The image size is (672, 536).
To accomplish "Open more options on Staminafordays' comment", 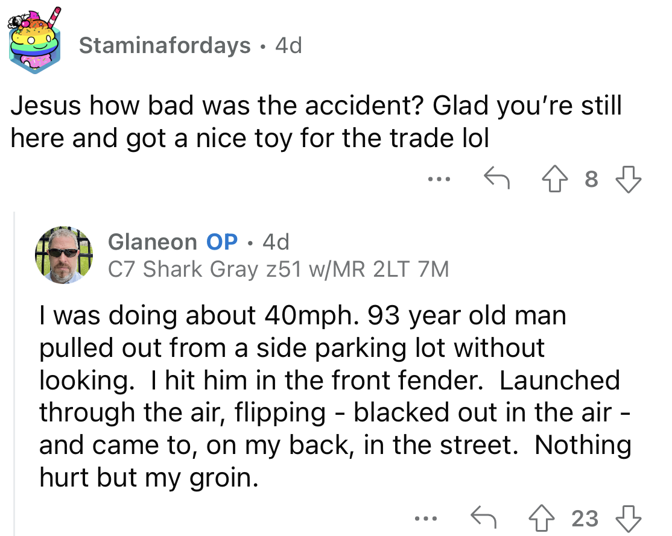I will (439, 178).
